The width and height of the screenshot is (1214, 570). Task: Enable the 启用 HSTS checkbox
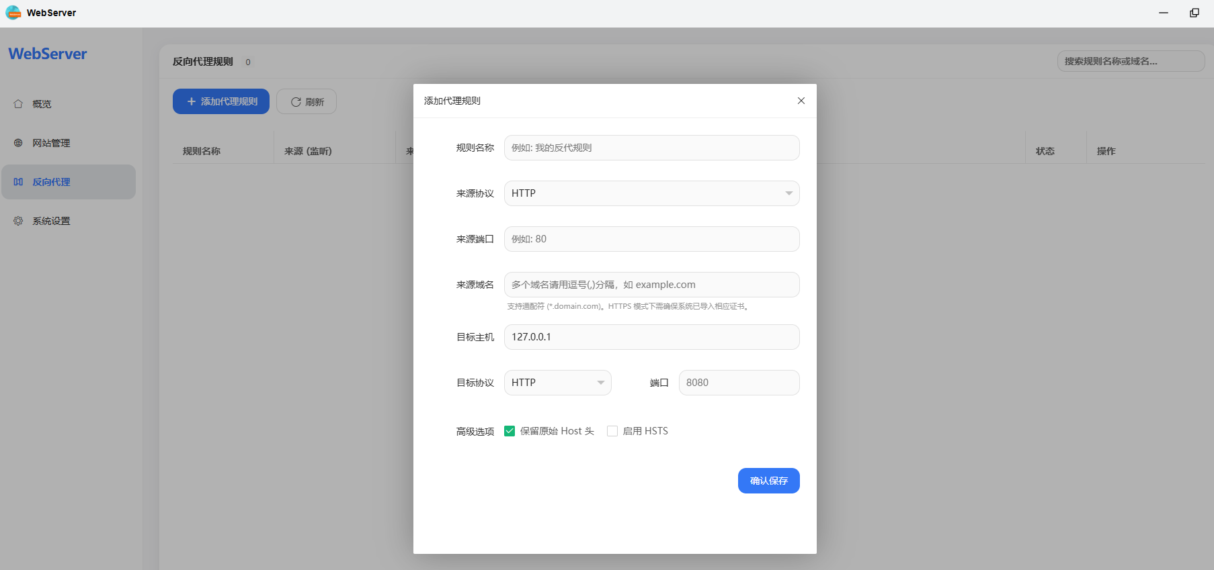(x=612, y=431)
